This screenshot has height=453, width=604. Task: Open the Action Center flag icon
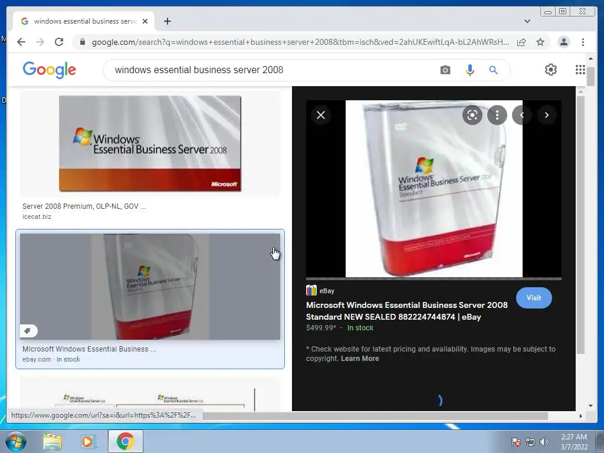[x=516, y=442]
